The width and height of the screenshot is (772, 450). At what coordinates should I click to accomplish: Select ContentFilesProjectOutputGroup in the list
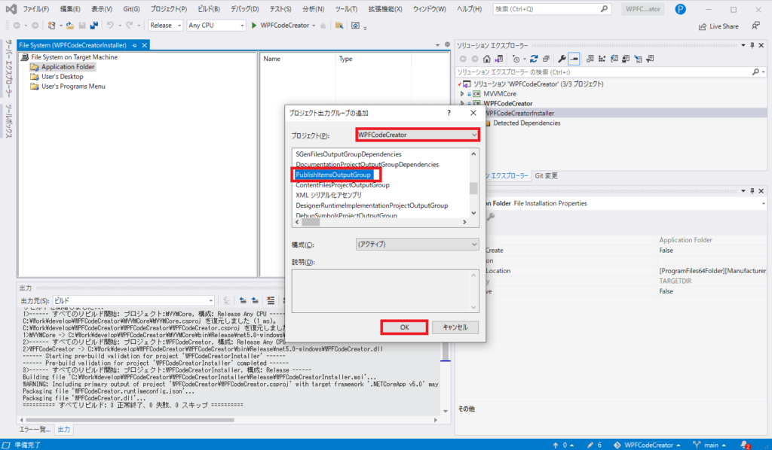click(x=343, y=185)
